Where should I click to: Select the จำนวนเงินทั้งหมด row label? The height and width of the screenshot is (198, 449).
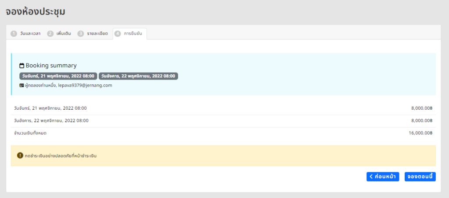tap(30, 133)
